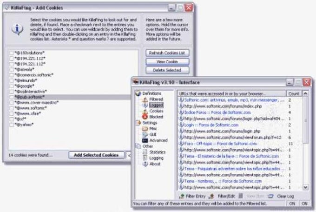316x212 pixels.
Task: Open the Cookies definitions section
Action: click(156, 111)
